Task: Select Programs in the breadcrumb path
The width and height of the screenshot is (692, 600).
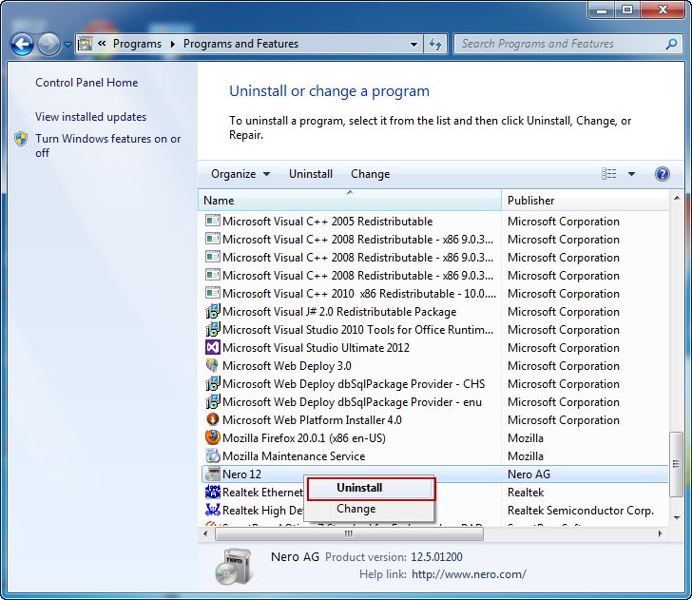Action: pyautogui.click(x=137, y=44)
